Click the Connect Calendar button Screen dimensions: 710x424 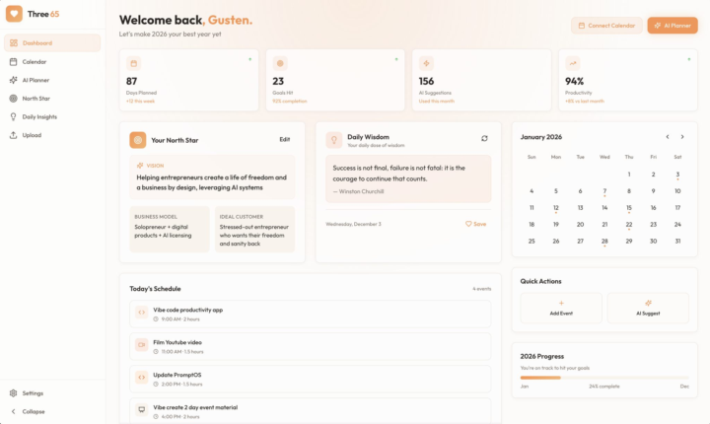605,25
